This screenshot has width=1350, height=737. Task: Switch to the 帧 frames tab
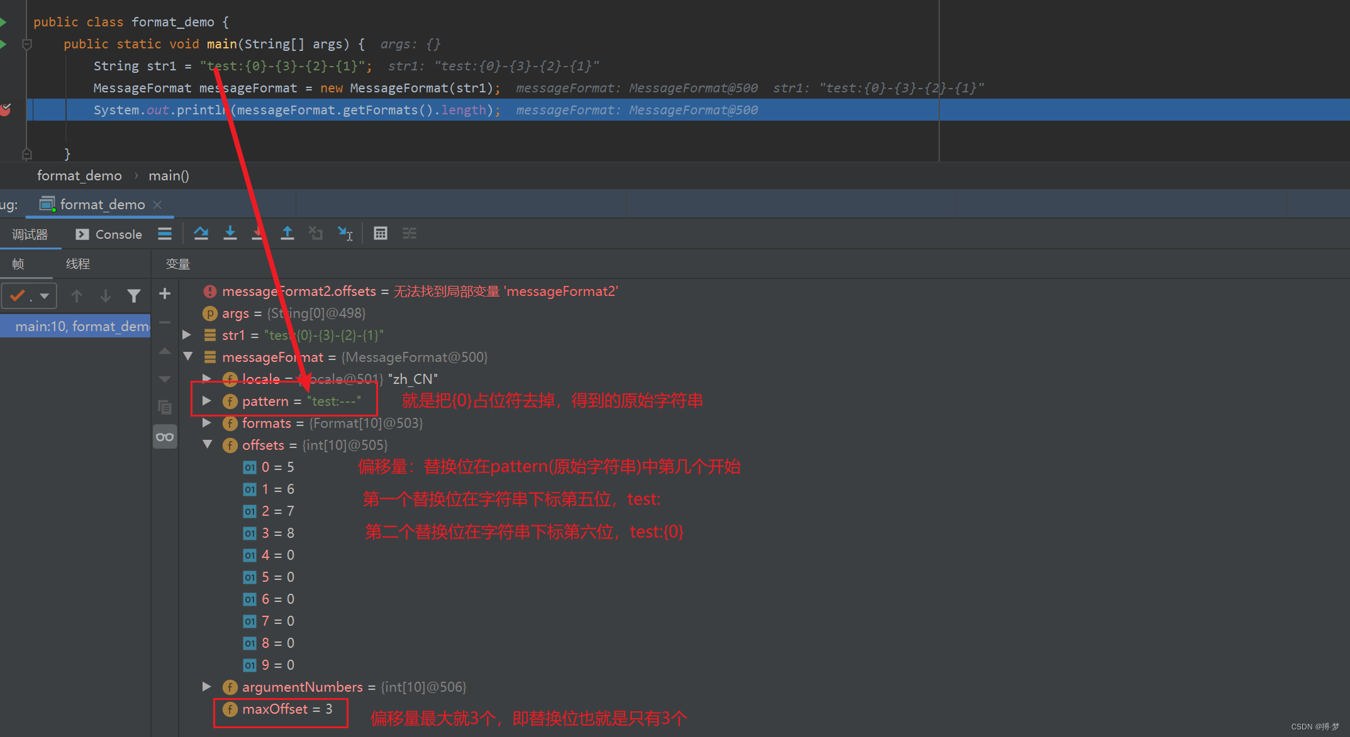coord(18,264)
